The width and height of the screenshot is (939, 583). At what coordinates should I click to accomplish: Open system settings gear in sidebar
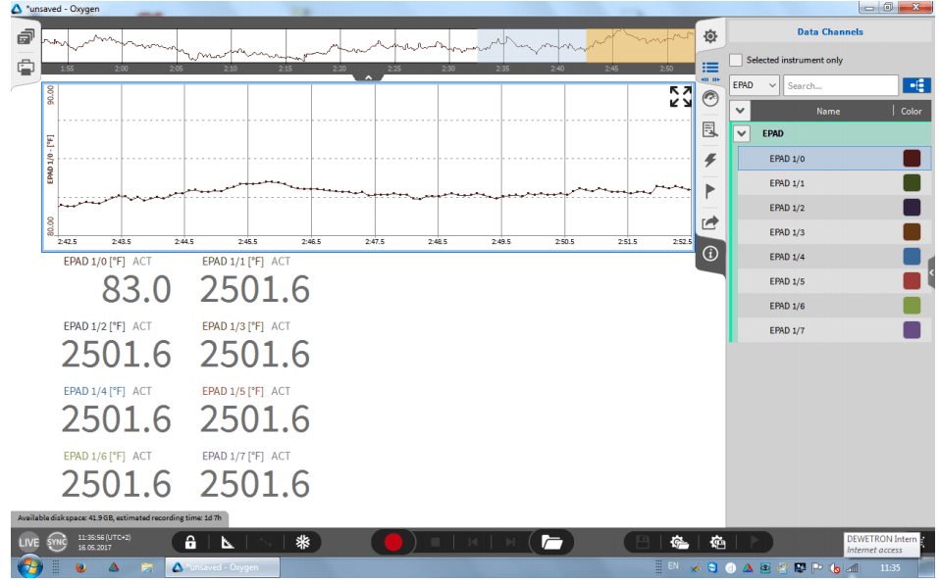pos(710,36)
